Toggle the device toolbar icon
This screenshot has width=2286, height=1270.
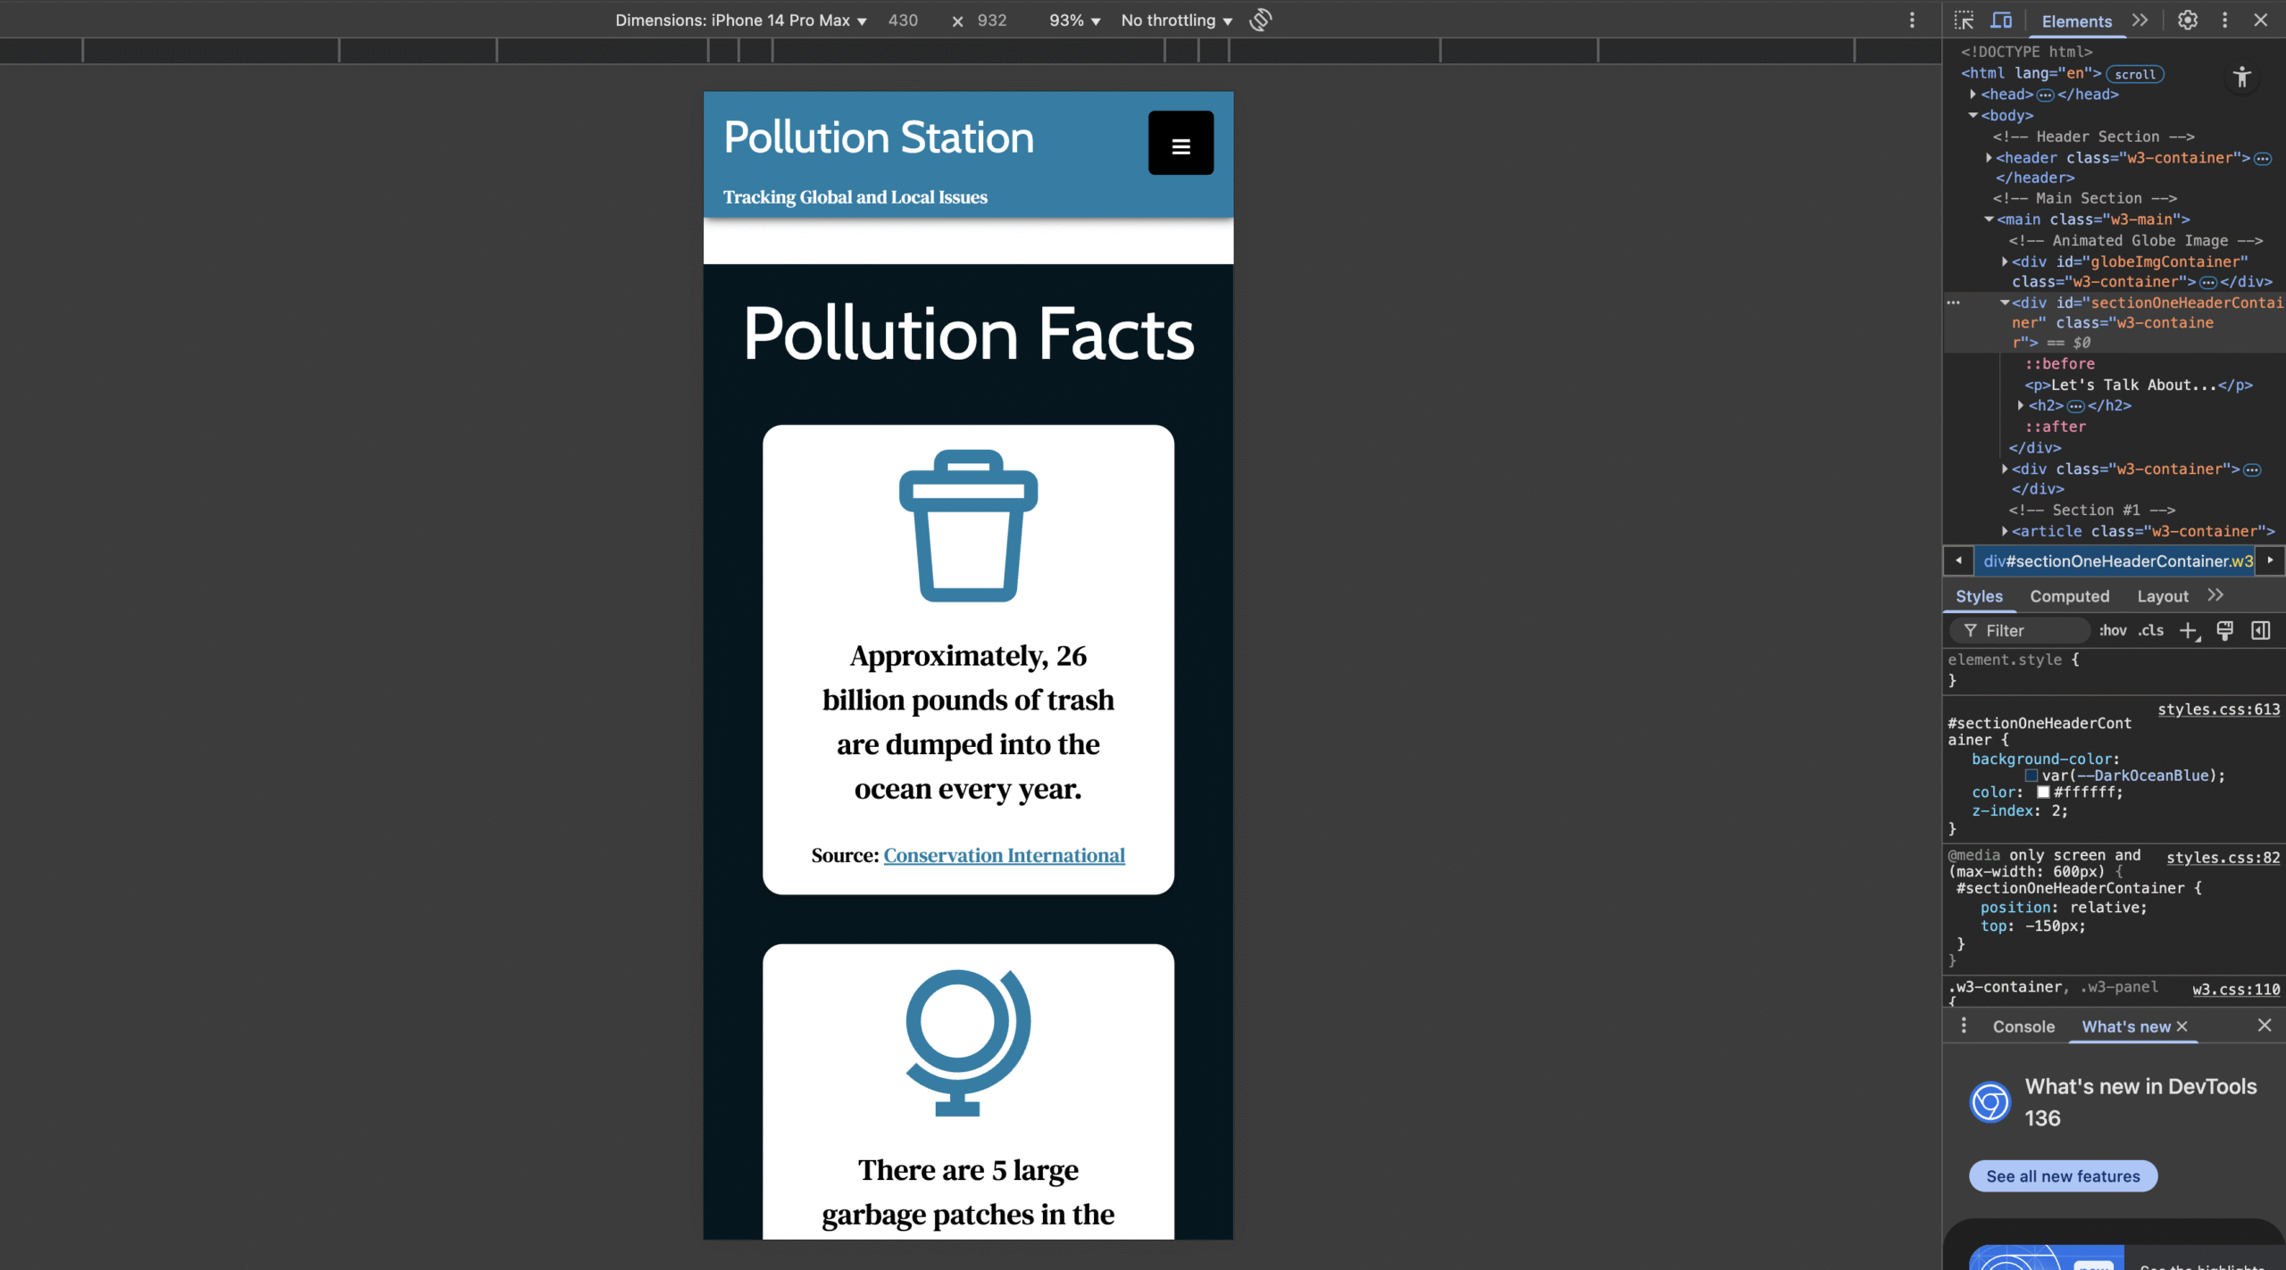pyautogui.click(x=2001, y=21)
